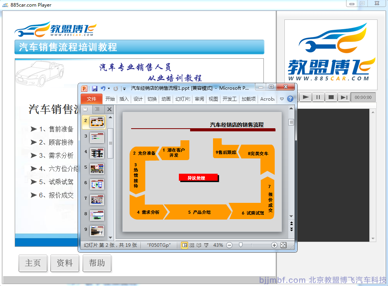Switch thumbnail pane to Outline tab
388x286 pixels.
coord(97,110)
